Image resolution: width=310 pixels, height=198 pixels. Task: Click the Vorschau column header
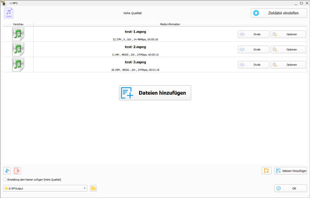(x=18, y=24)
